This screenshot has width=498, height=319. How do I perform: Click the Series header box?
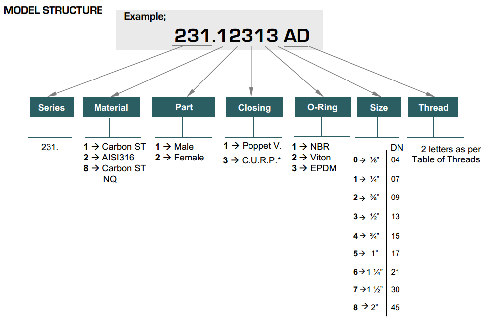(51, 108)
